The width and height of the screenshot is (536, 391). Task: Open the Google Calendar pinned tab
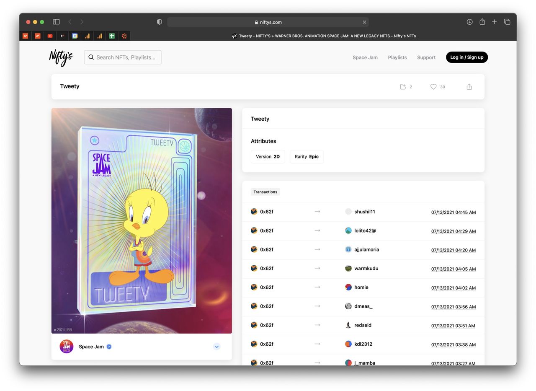75,36
